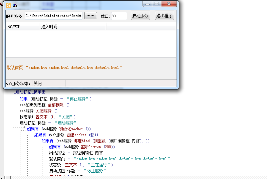Click code line 如果真 (web服务.初始化socket ())

59,129
